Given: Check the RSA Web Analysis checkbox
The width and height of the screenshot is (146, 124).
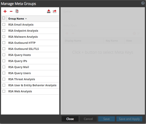Looking at the screenshot, I should coord(4,91).
